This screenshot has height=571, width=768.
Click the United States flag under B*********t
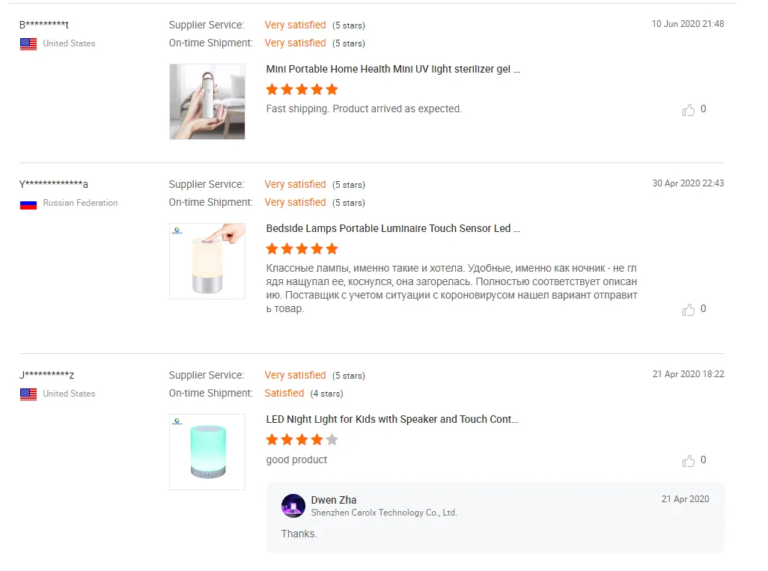(28, 44)
